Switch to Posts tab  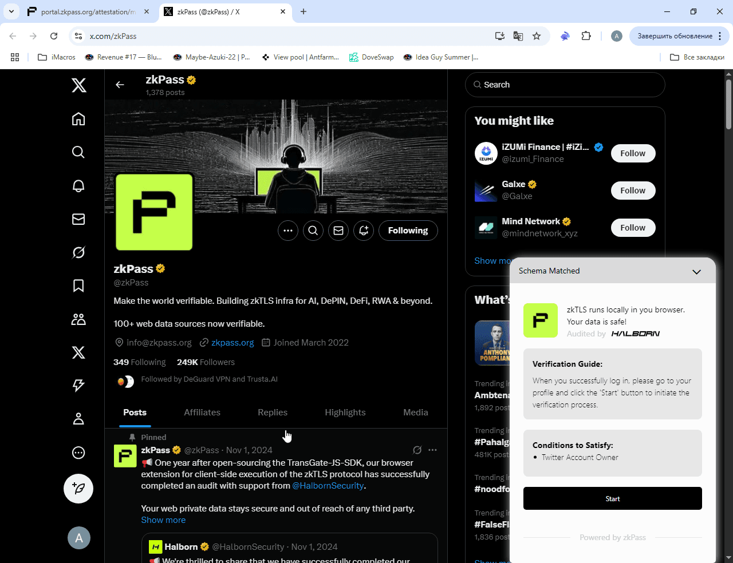click(135, 413)
